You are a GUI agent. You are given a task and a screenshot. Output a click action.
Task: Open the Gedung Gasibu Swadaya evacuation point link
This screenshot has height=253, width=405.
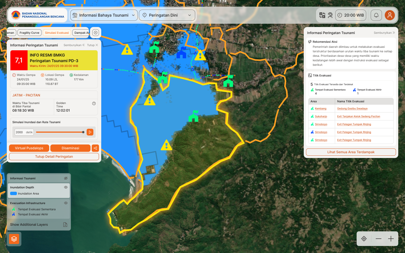352,109
